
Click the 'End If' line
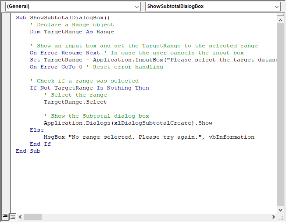coord(40,144)
